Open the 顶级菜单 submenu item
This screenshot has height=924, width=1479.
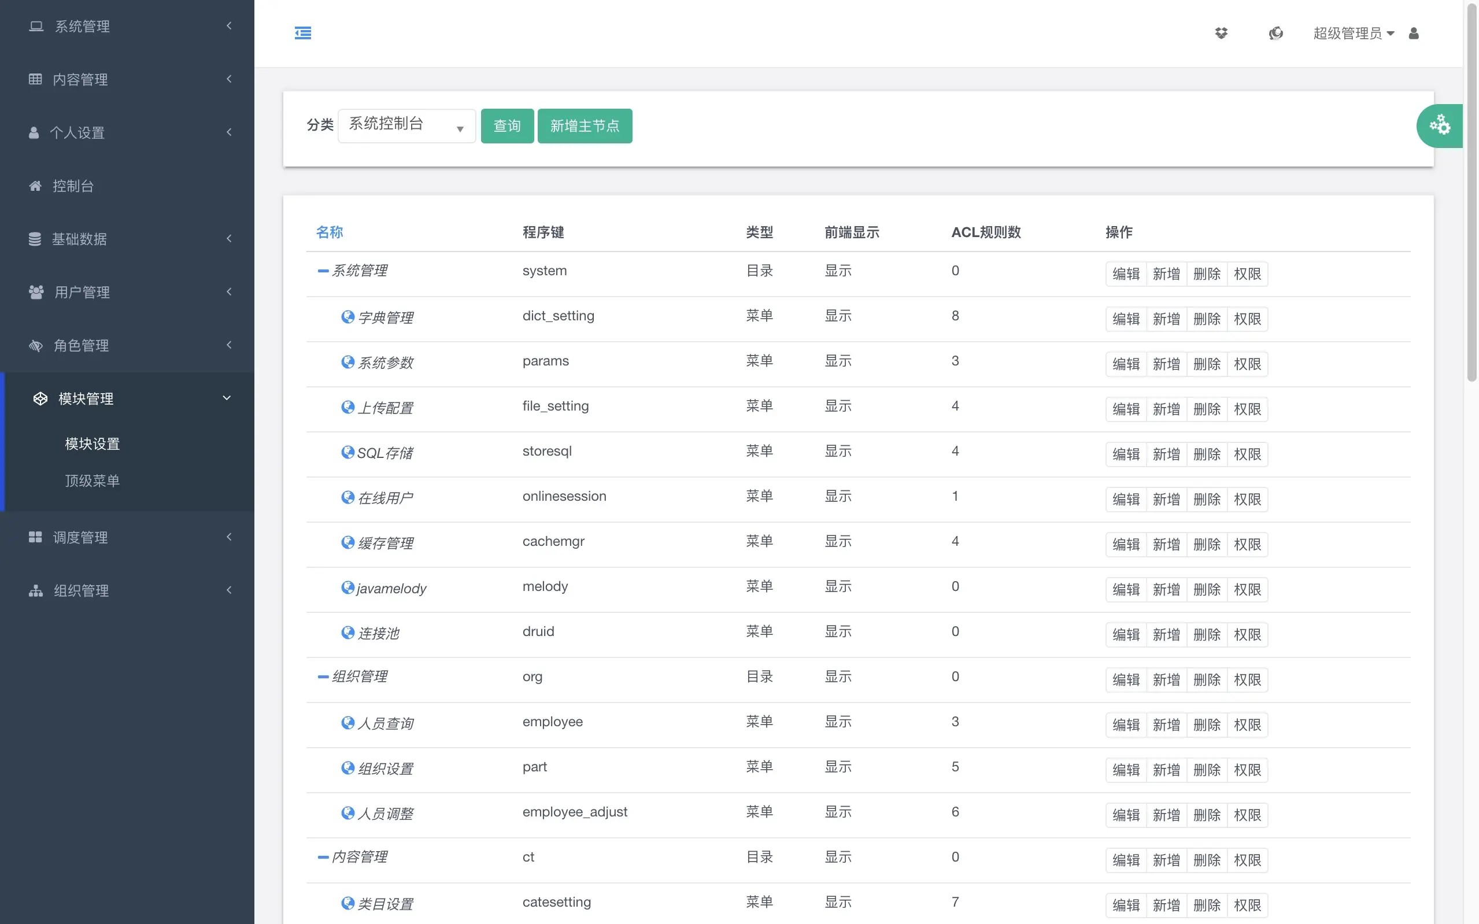tap(93, 481)
